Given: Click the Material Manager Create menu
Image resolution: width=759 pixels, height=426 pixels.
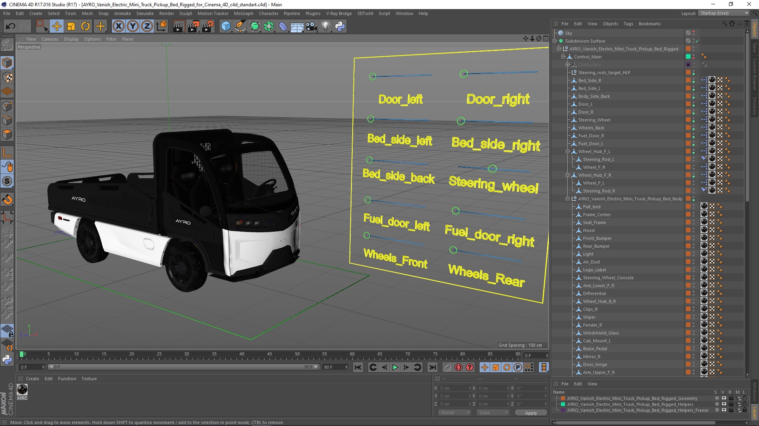Looking at the screenshot, I should pos(32,379).
